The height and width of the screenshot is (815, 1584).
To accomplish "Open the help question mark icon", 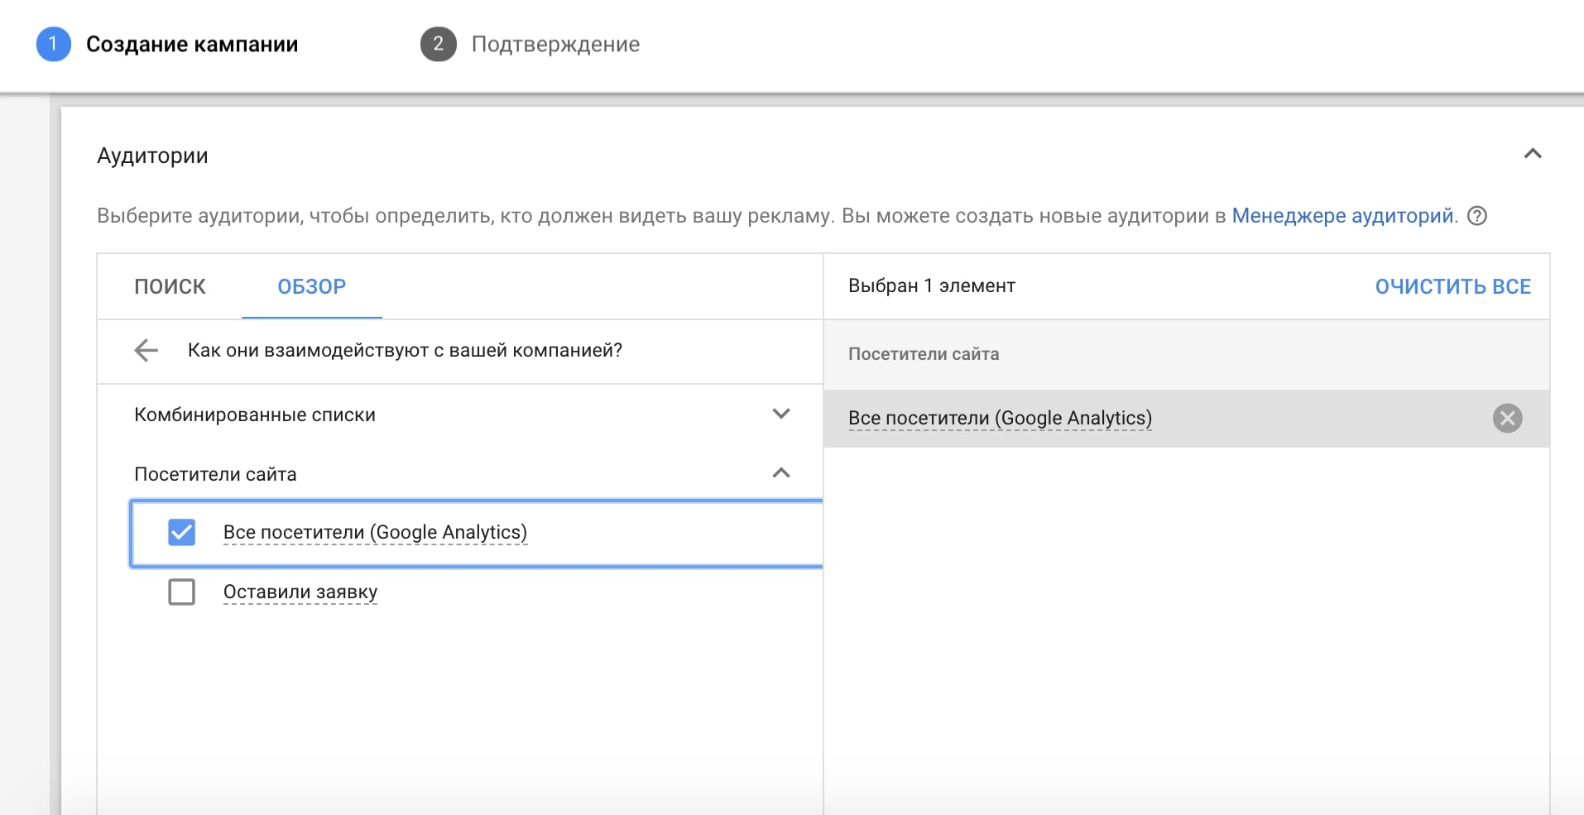I will [x=1476, y=216].
